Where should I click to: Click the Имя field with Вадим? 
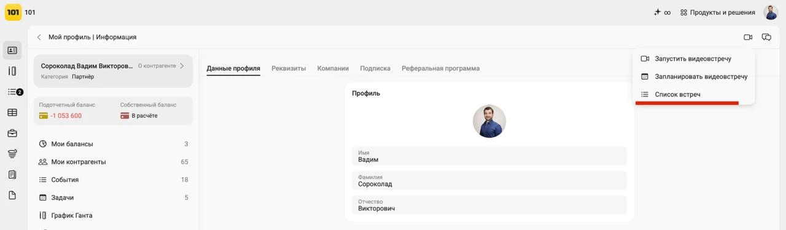489,156
